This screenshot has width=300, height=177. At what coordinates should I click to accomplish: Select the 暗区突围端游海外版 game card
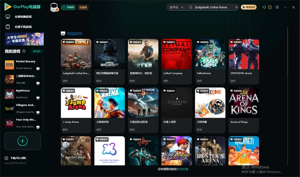[109, 62]
